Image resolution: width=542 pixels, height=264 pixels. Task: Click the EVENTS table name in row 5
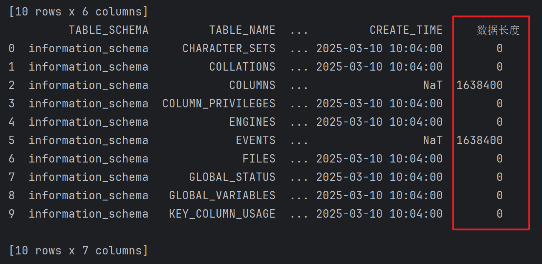pos(255,140)
